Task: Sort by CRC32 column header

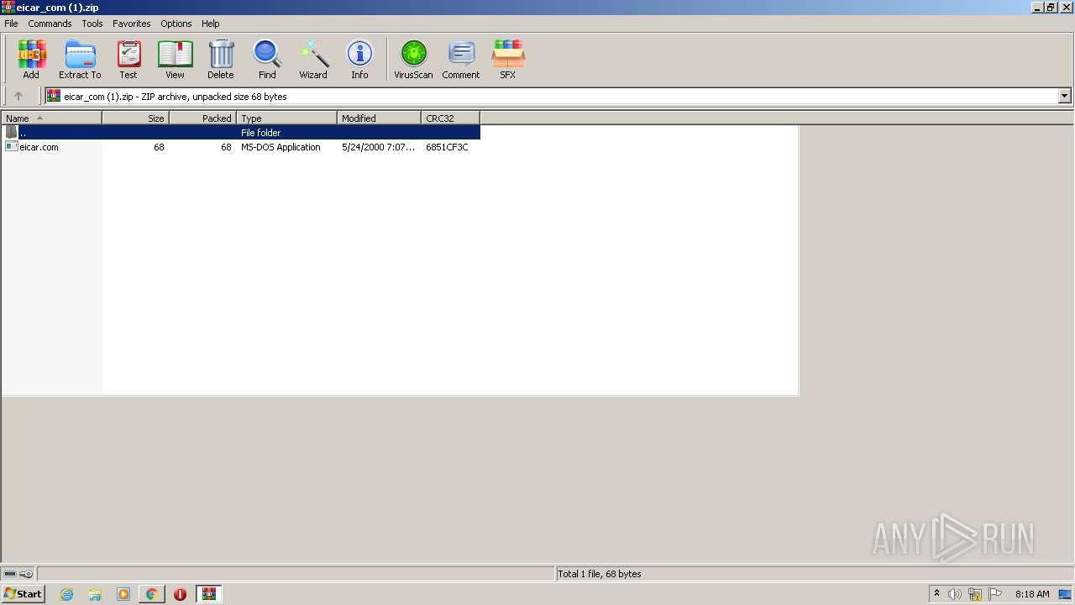Action: pos(451,118)
